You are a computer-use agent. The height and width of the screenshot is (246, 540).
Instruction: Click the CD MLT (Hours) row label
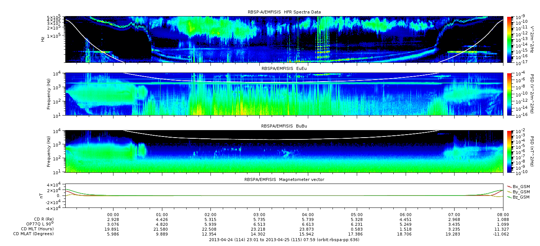coord(37,229)
